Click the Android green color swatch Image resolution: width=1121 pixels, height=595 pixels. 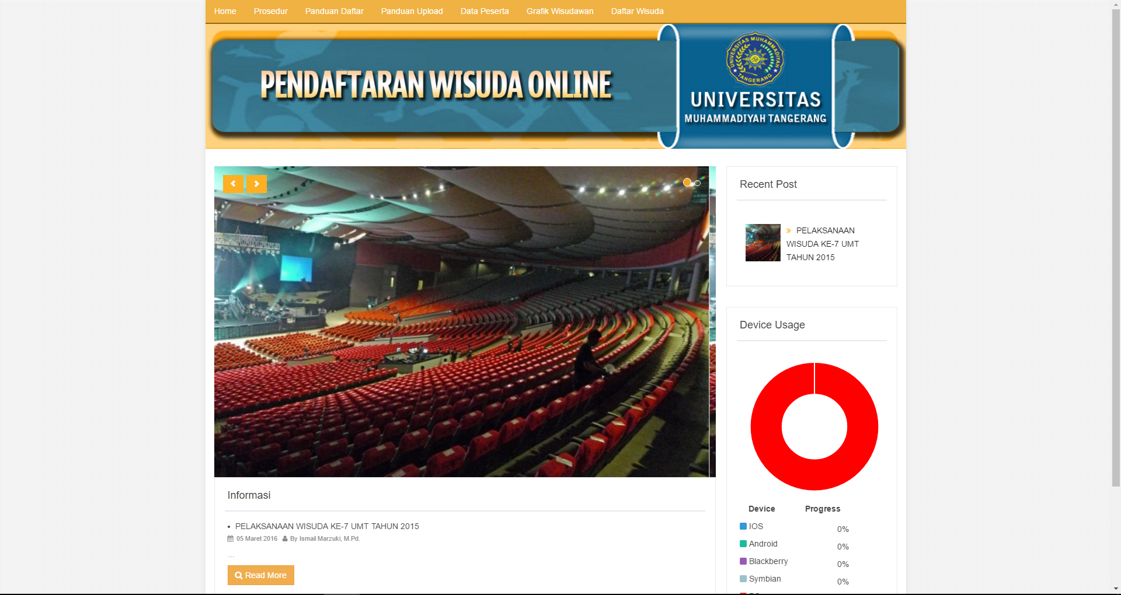(x=743, y=544)
